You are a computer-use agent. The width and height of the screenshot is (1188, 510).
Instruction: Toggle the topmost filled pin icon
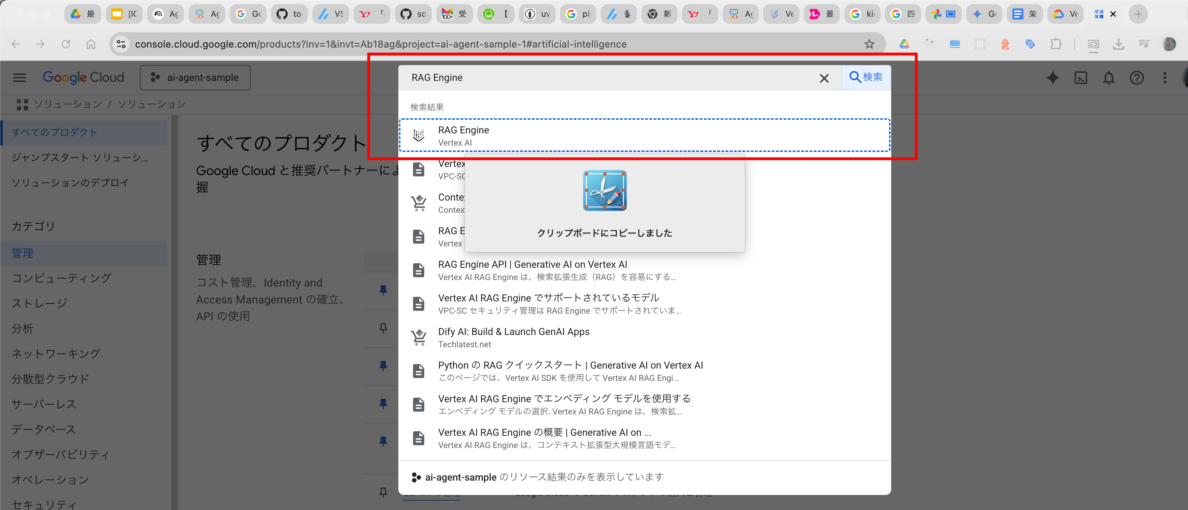click(x=383, y=290)
